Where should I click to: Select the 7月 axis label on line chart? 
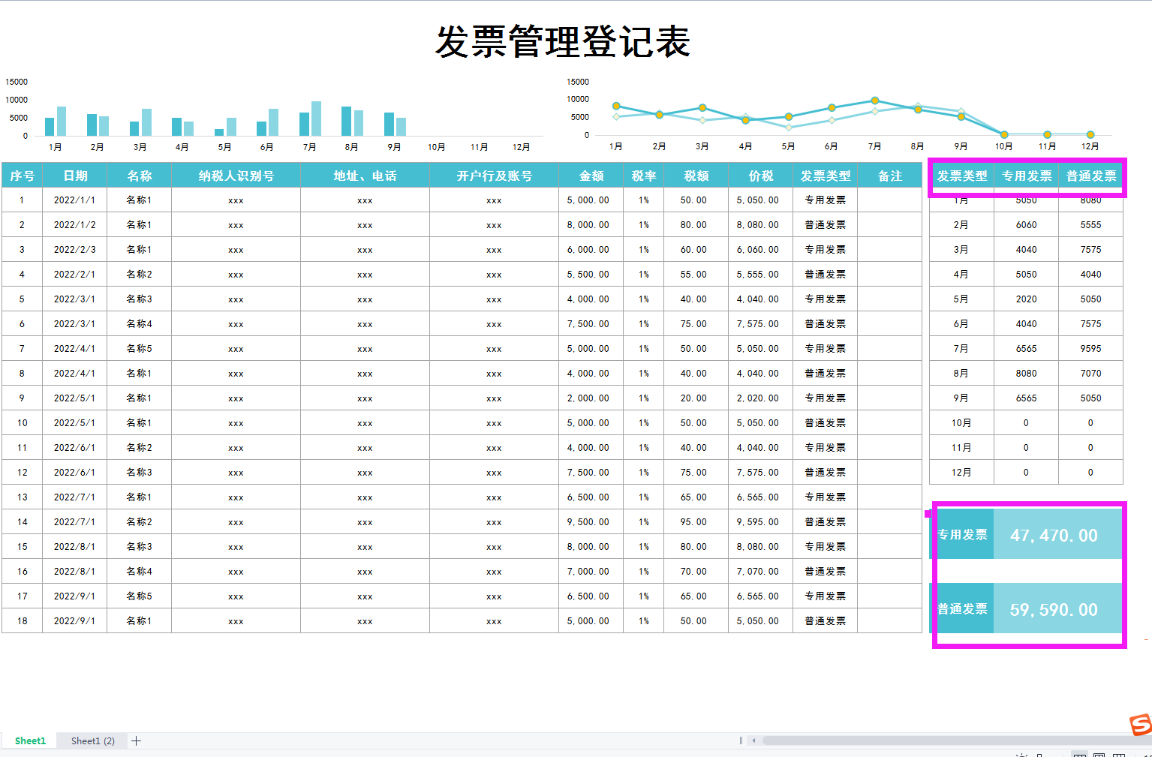point(874,146)
